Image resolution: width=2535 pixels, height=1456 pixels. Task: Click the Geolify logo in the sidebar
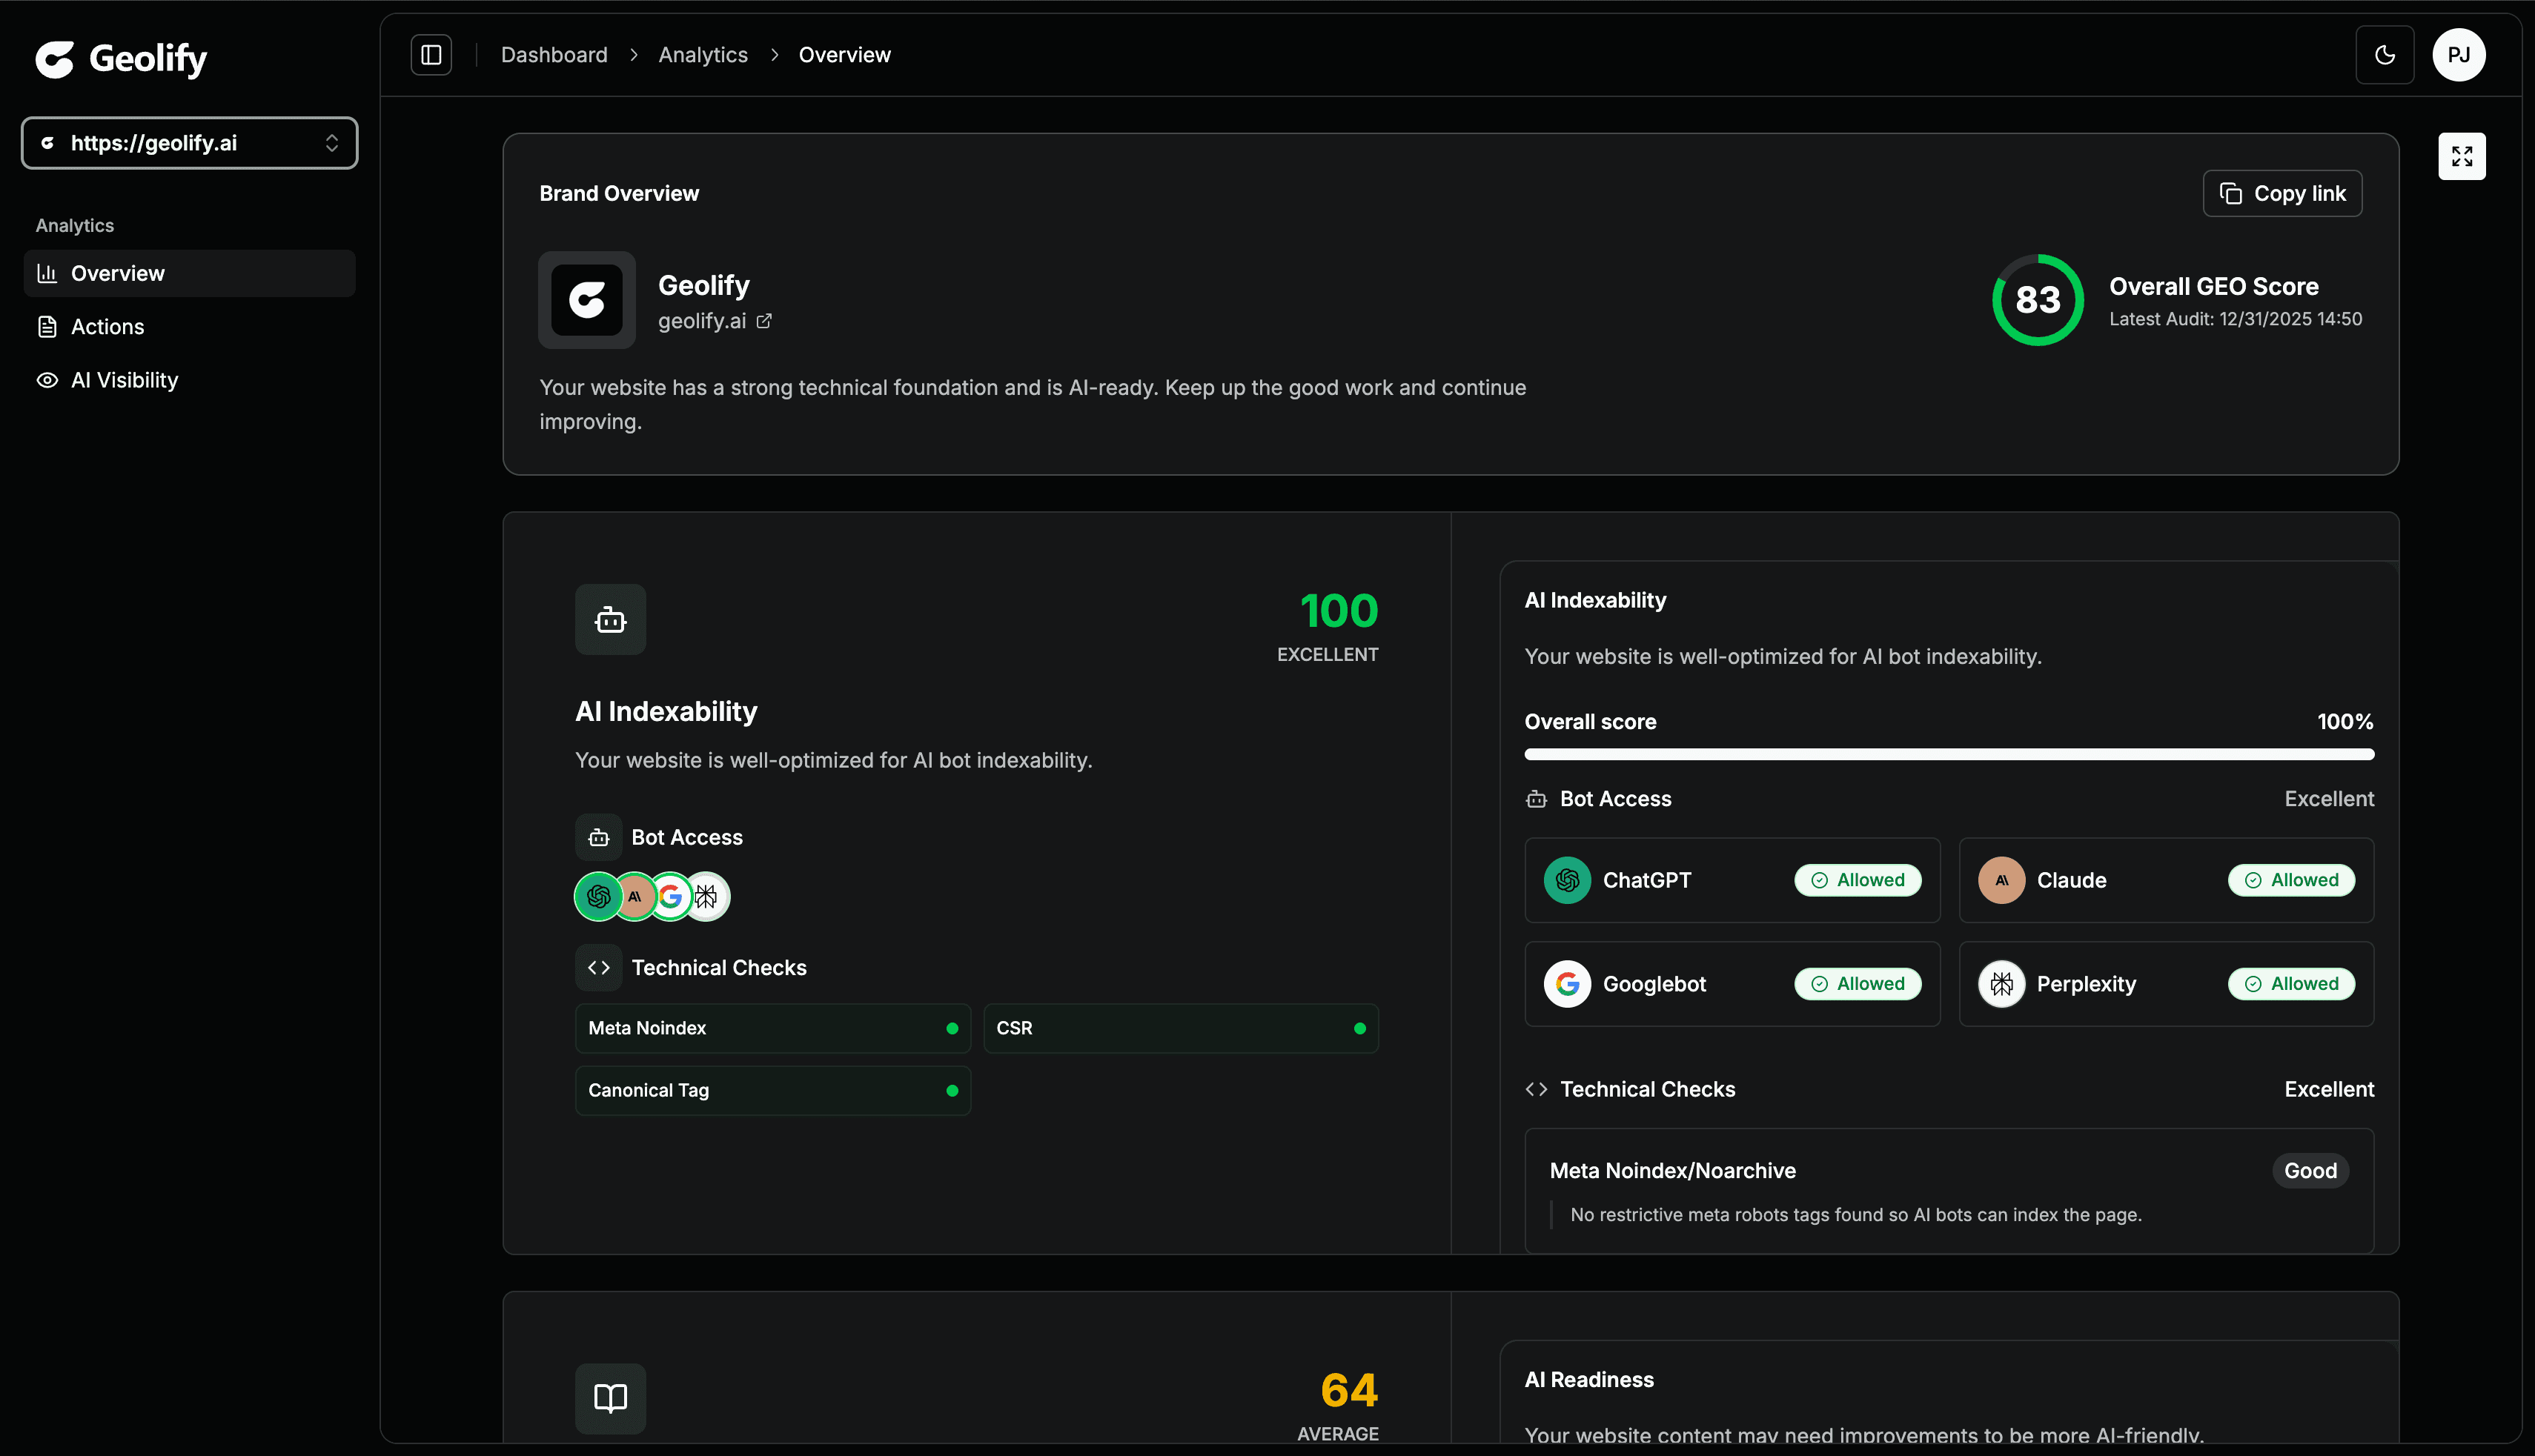[121, 59]
